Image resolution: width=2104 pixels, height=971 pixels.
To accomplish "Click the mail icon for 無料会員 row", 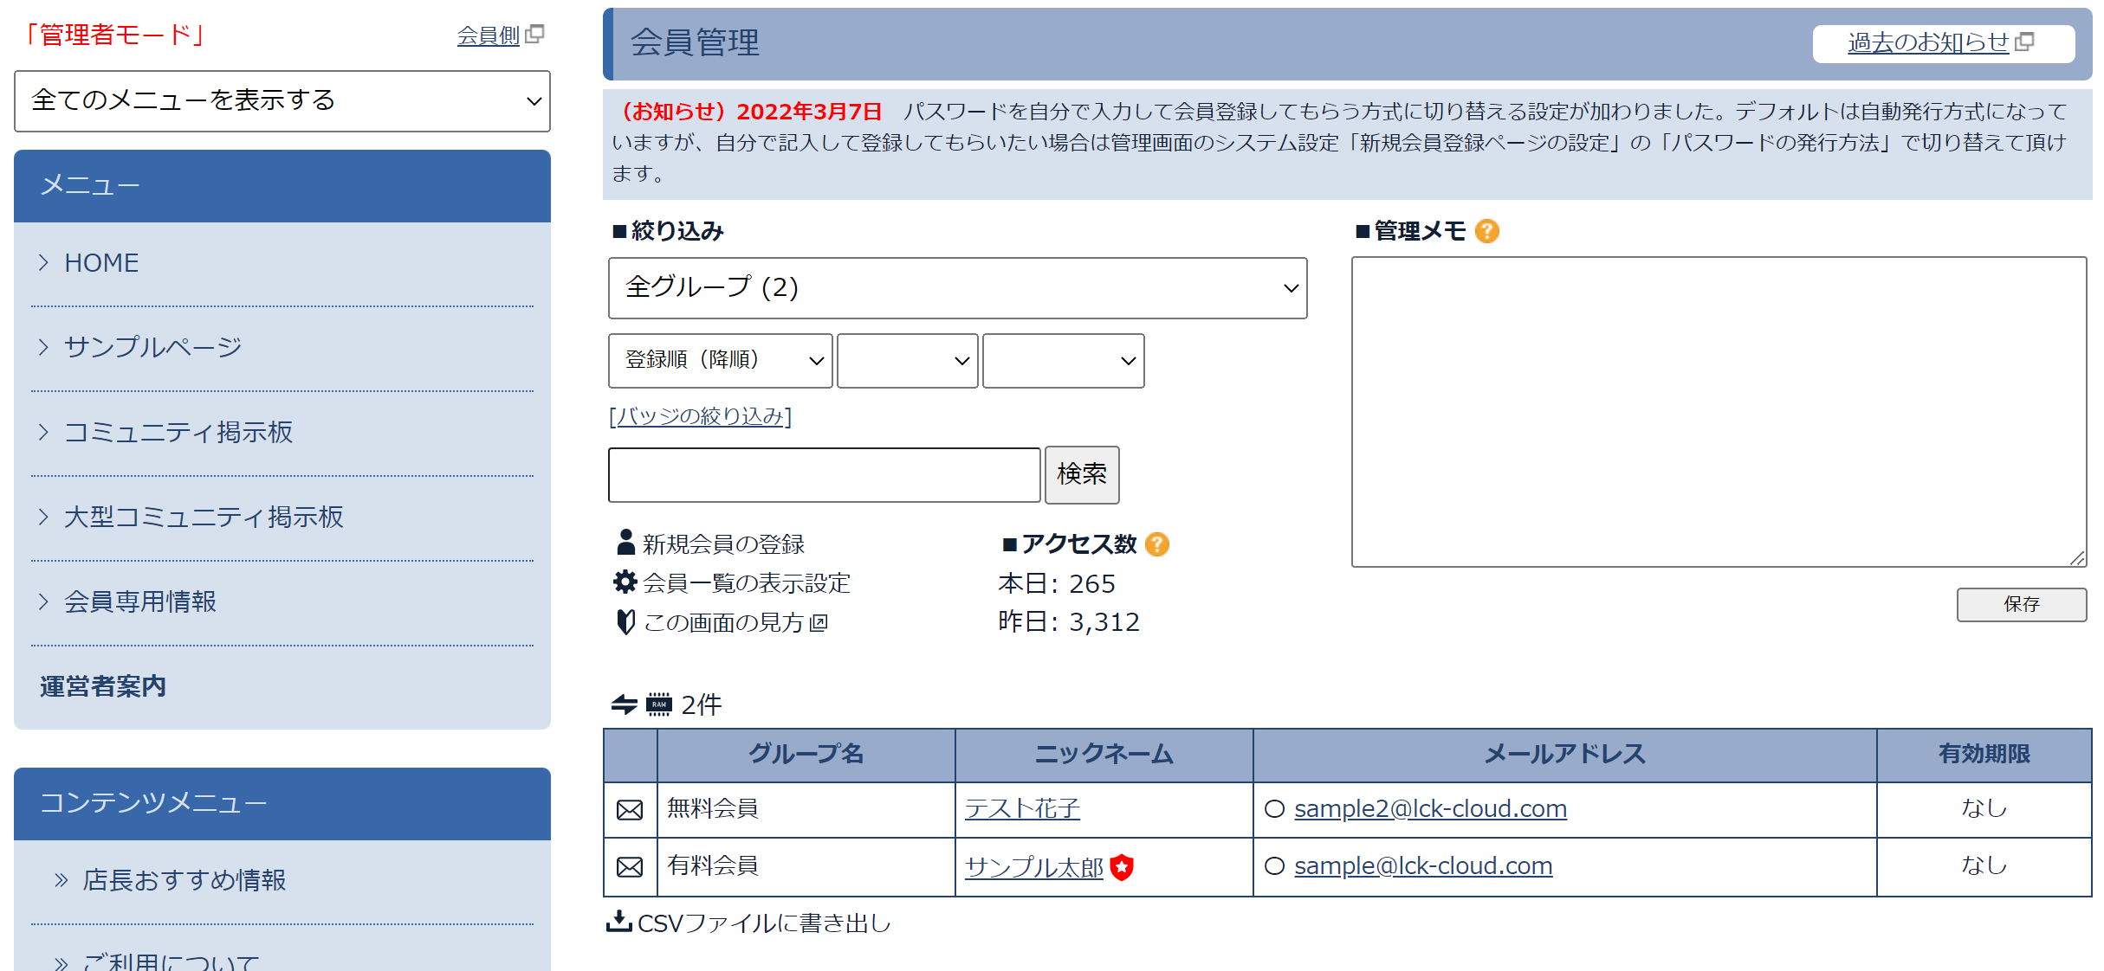I will pos(630,810).
